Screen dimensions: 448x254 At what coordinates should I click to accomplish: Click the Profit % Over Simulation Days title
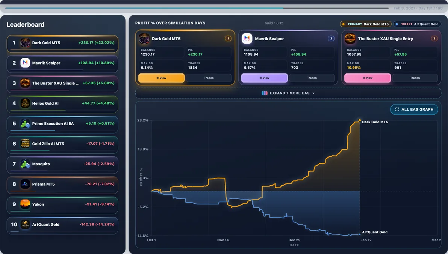click(x=170, y=23)
